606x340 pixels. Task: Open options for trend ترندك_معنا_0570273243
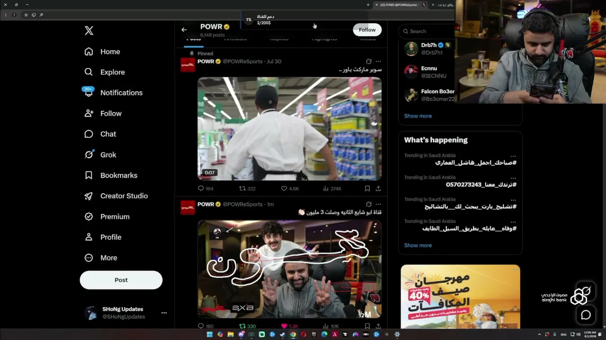[513, 178]
